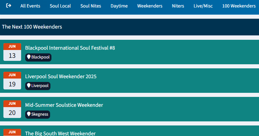Click the exit arrow icon in navigation bar
The width and height of the screenshot is (259, 136).
pyautogui.click(x=9, y=5)
